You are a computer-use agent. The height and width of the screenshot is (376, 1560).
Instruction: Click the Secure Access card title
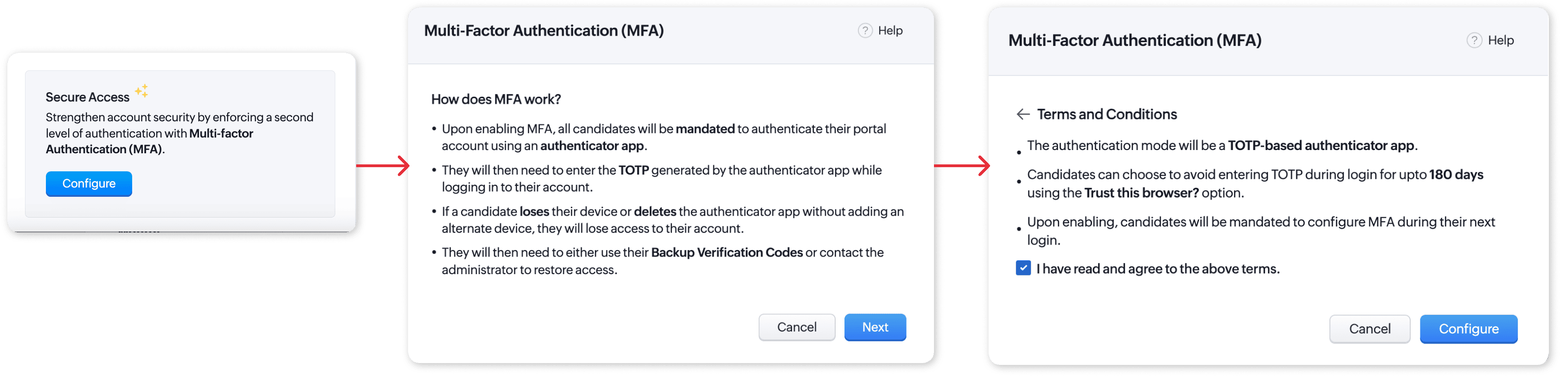point(87,97)
